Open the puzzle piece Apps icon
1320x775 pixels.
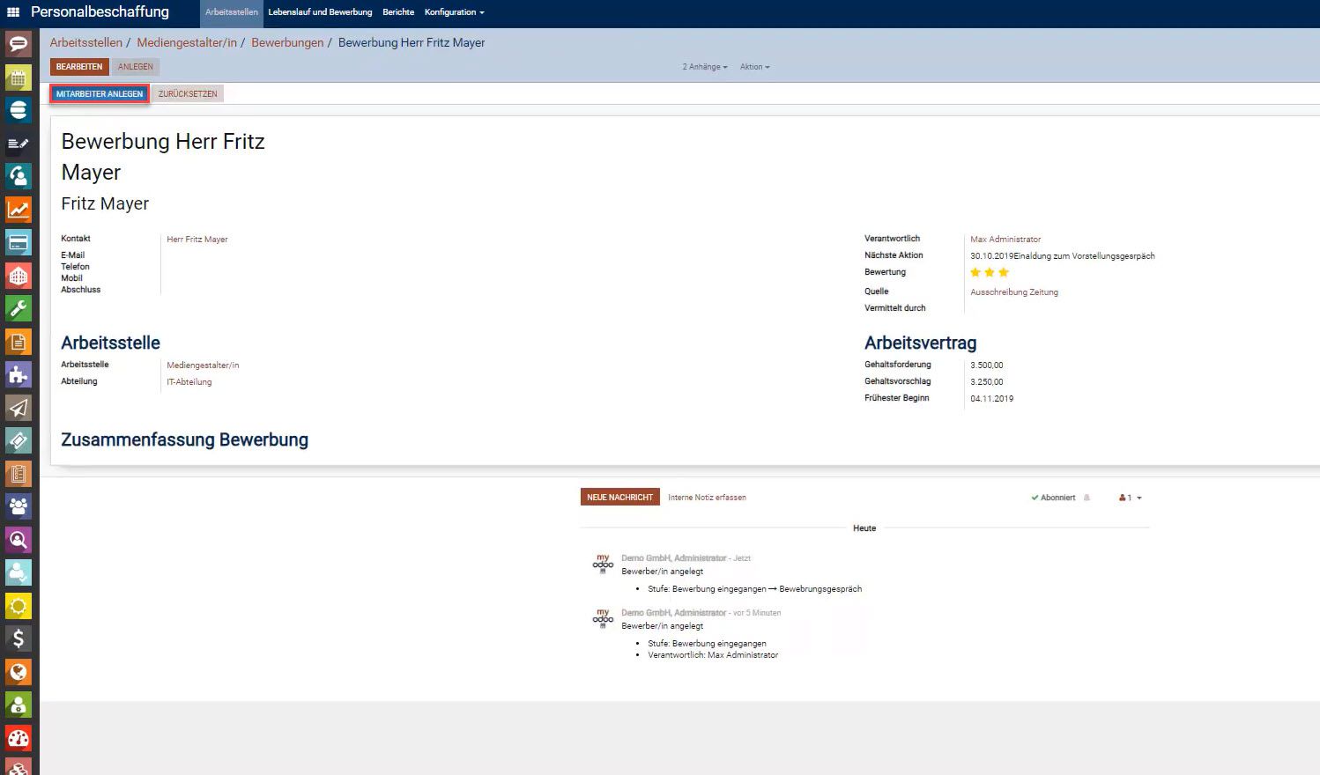point(19,374)
